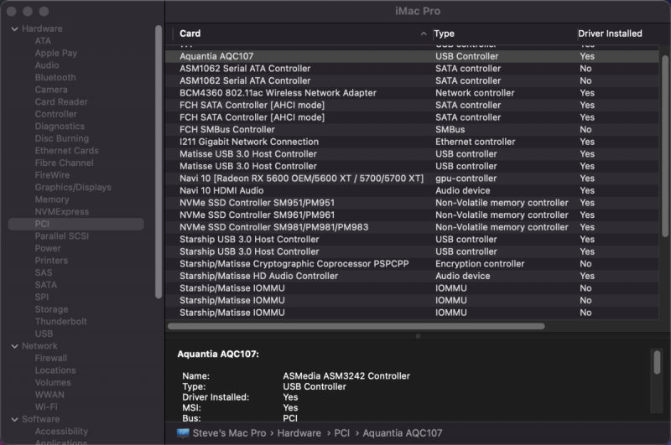Select the BCM4360 802.11ac Wireless Network Adapter row
671x445 pixels.
tap(278, 93)
